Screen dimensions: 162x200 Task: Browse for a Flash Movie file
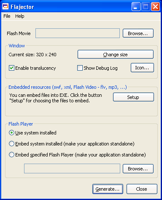(x=138, y=33)
